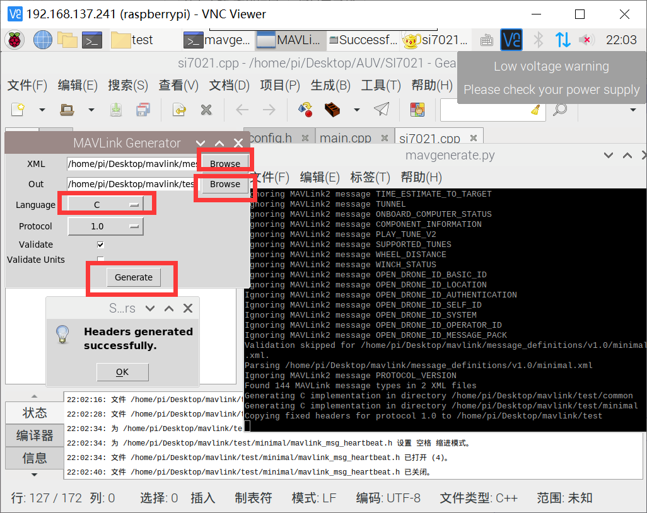Browse for the Out directory

pyautogui.click(x=225, y=184)
